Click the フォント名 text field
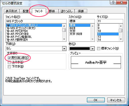 [x=36, y=21]
